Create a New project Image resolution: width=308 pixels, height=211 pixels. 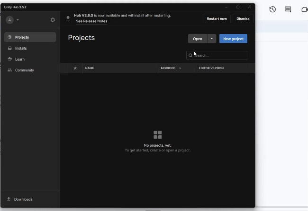coord(233,39)
